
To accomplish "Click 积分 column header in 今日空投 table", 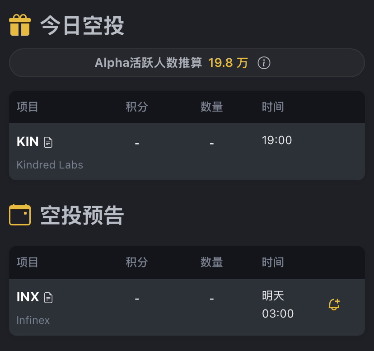I will 137,107.
